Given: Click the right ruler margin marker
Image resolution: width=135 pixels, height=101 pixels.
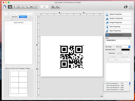Looking at the screenshot, I should (x=84, y=13).
